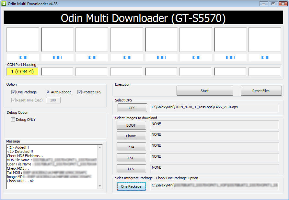Select the PDA image button
Screen dimensions: 289x200
pyautogui.click(x=131, y=147)
